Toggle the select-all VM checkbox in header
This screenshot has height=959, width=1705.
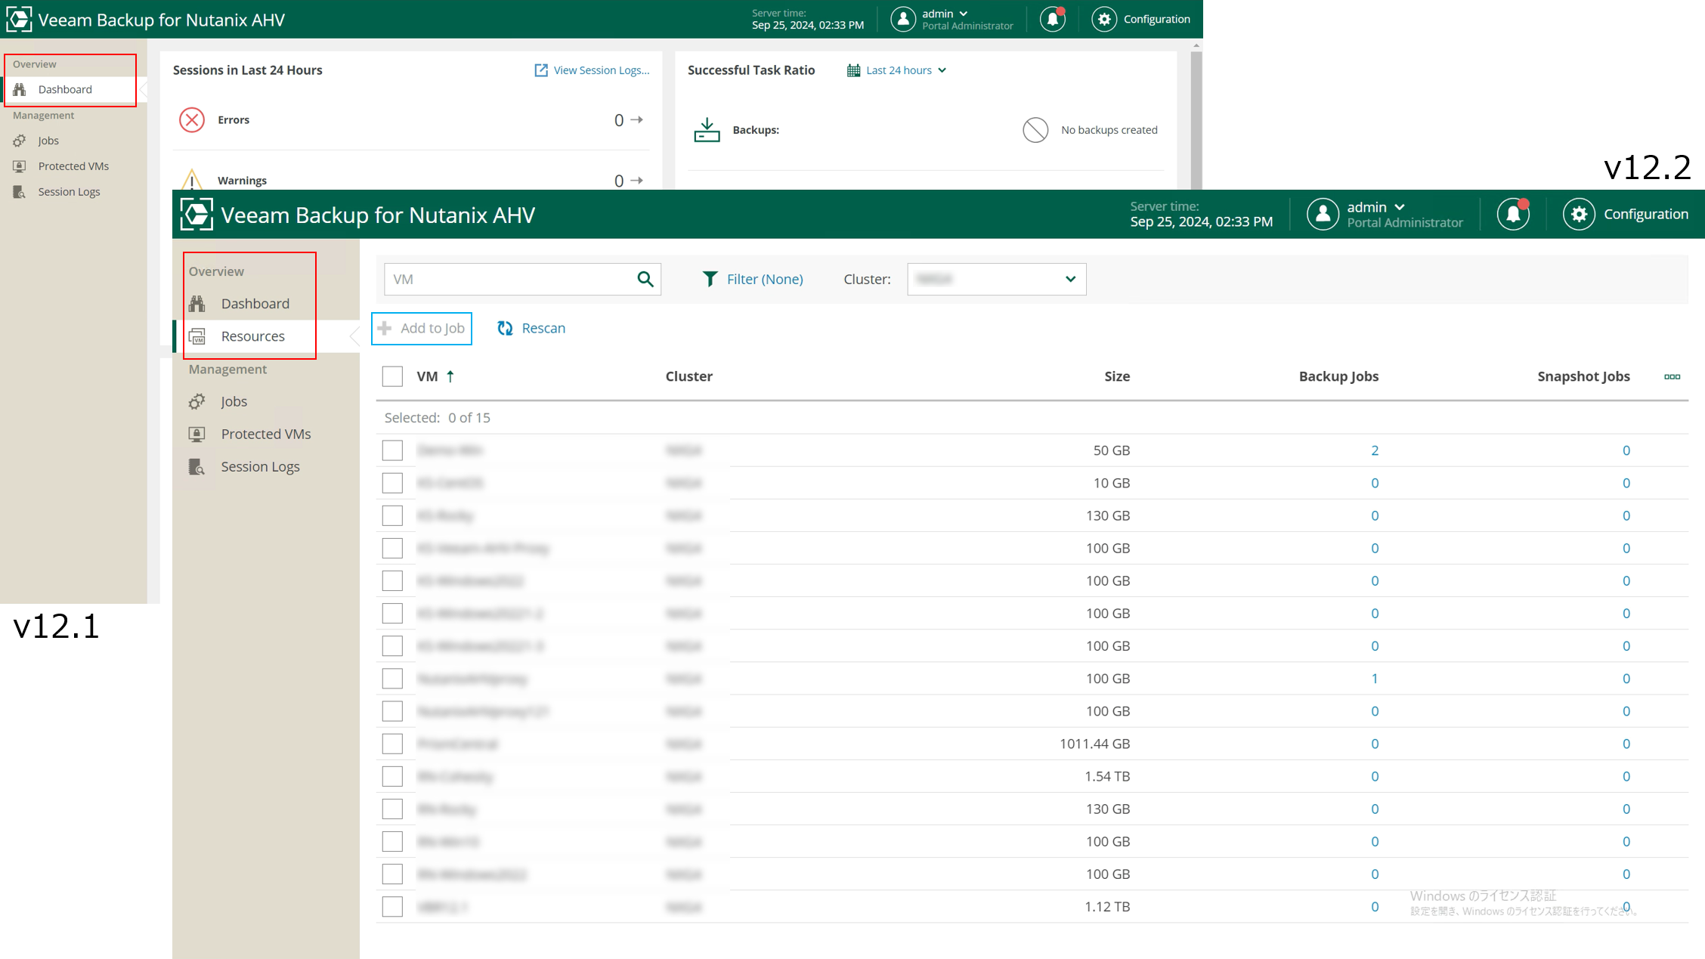point(392,376)
